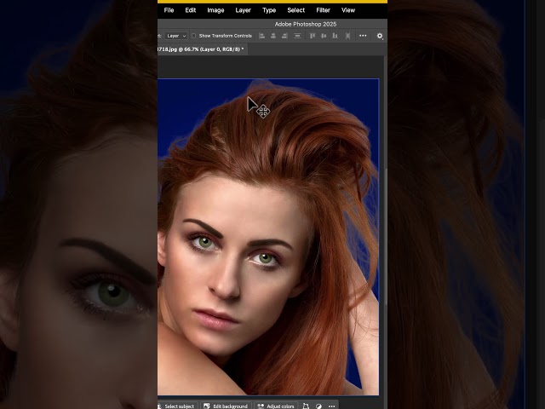This screenshot has height=409, width=545.
Task: Click the Adobe Photoshop 2025 title text
Action: tap(306, 24)
